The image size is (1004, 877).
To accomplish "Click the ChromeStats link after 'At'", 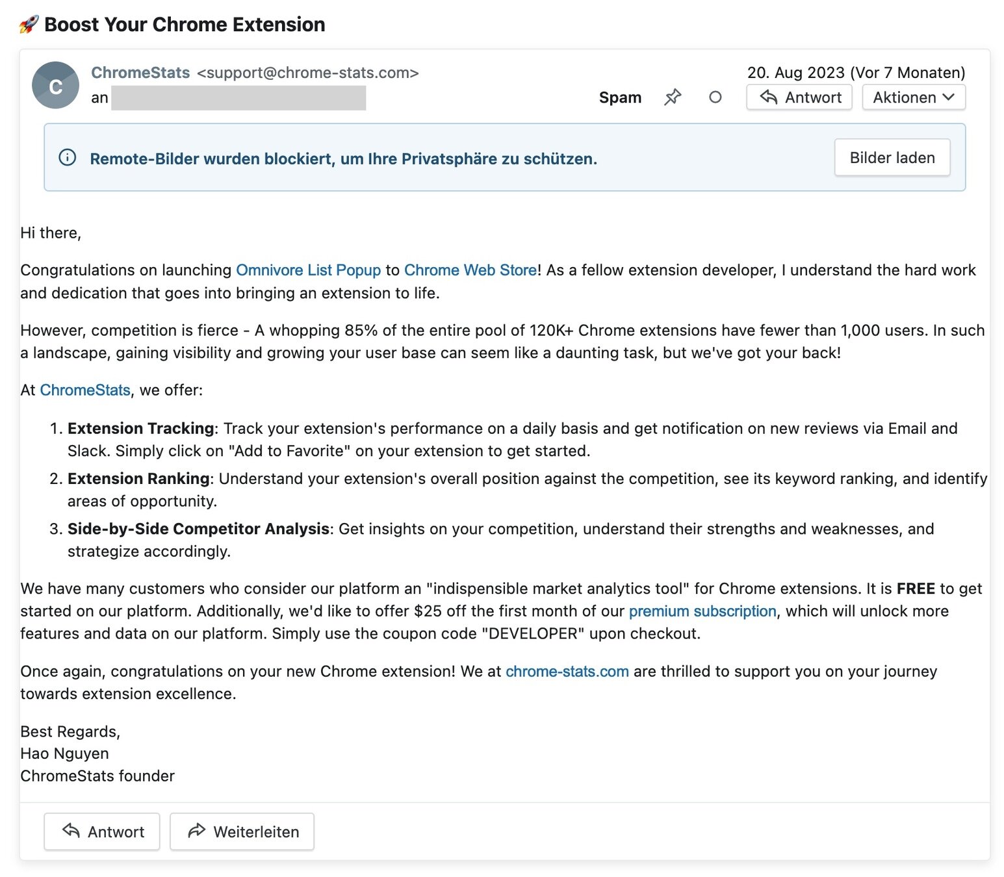I will click(85, 390).
